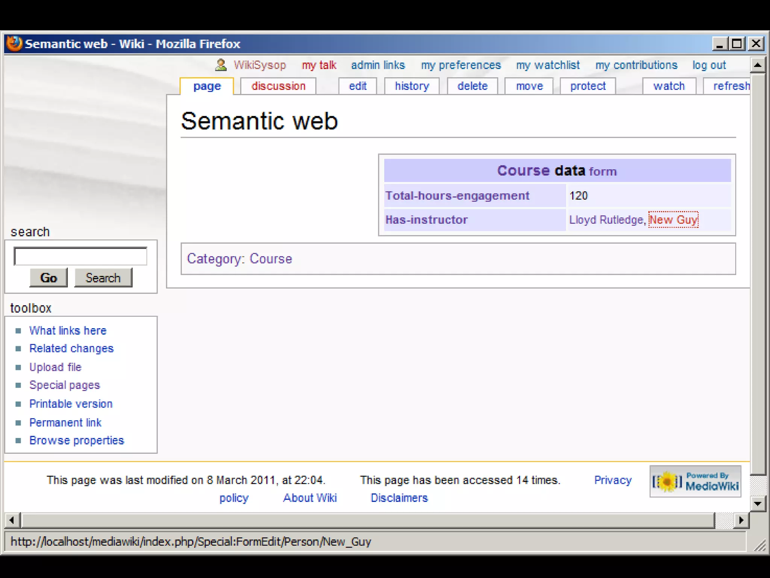
Task: Open the discussion tab
Action: coord(278,86)
